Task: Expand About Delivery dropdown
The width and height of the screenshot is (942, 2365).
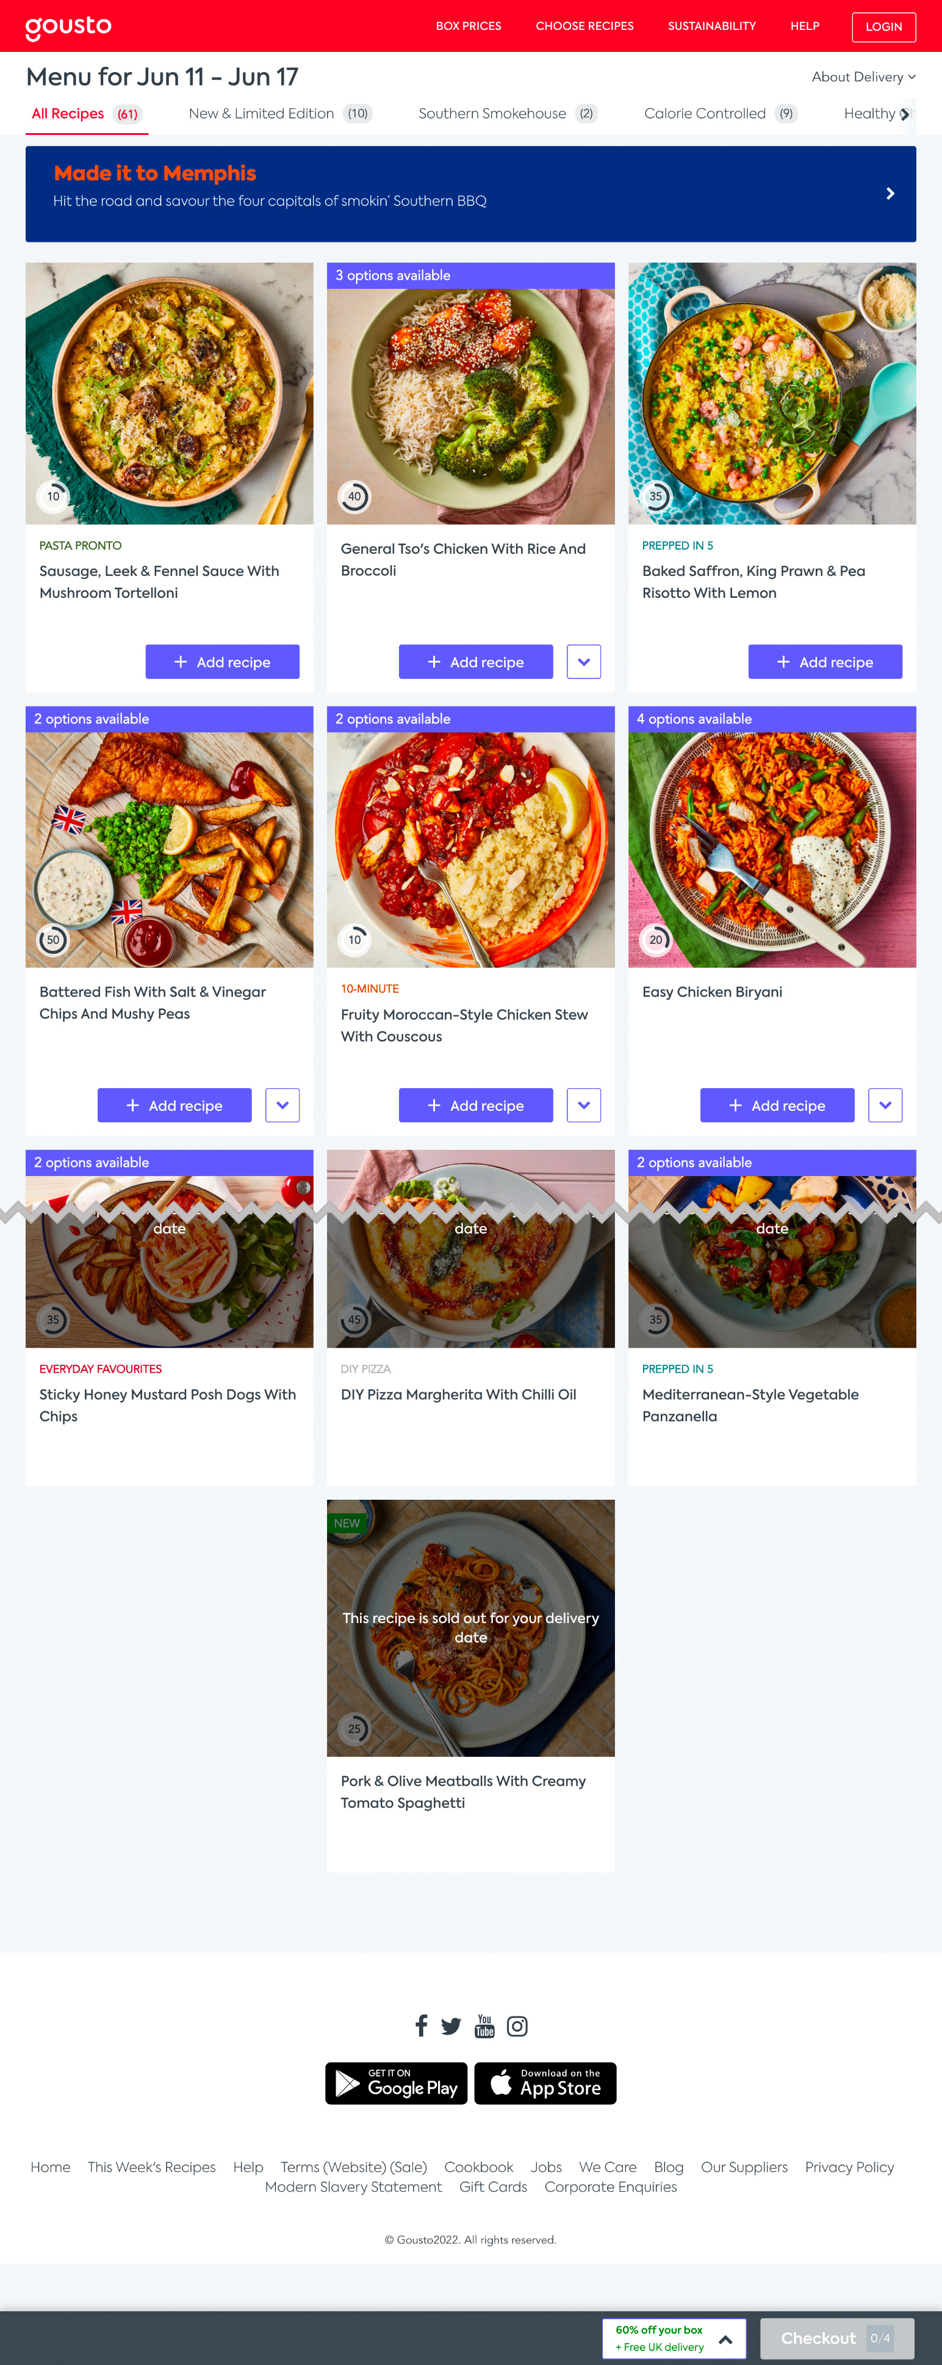Action: 863,77
